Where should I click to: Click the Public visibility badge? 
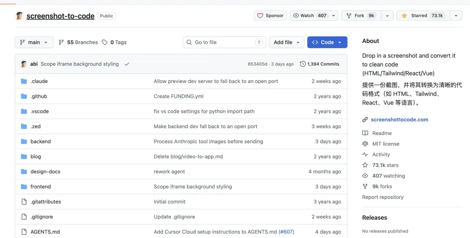click(x=107, y=16)
